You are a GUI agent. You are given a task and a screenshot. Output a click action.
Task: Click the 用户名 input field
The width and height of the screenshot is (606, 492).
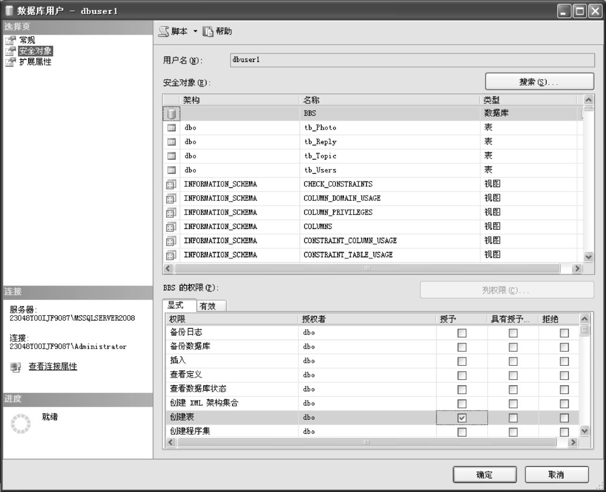[x=411, y=60]
